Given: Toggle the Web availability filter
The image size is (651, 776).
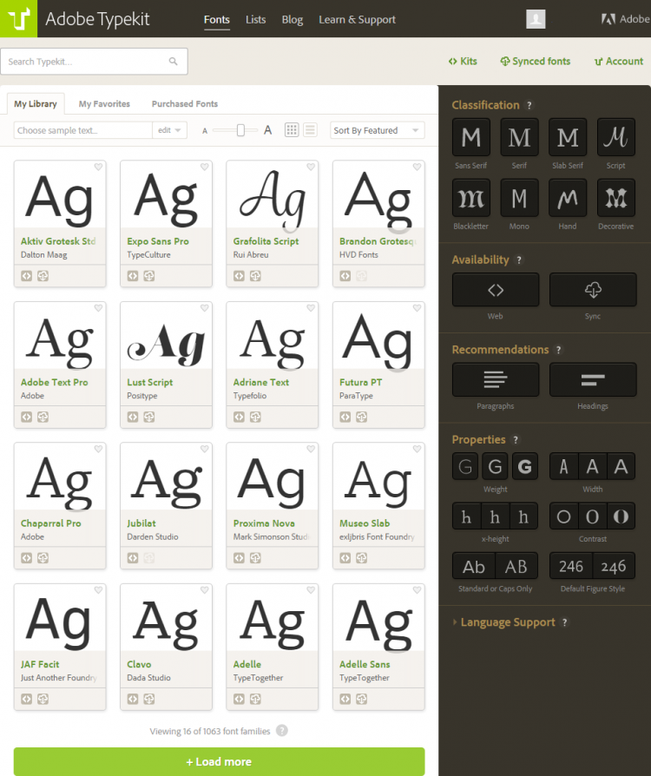Looking at the screenshot, I should click(495, 290).
